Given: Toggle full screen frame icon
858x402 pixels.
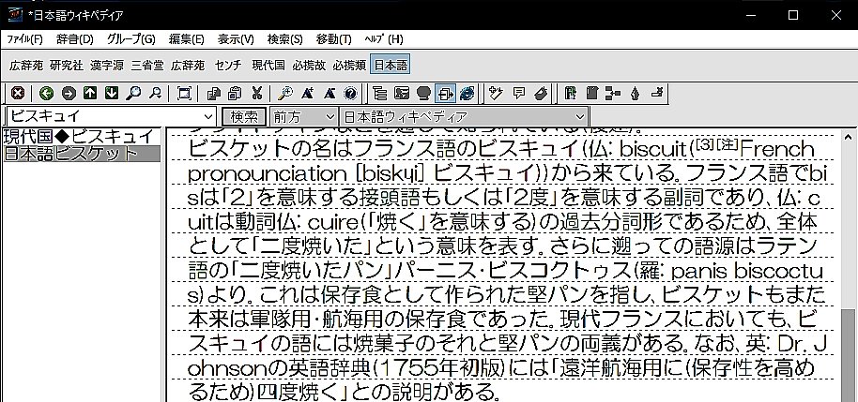Looking at the screenshot, I should tap(184, 94).
